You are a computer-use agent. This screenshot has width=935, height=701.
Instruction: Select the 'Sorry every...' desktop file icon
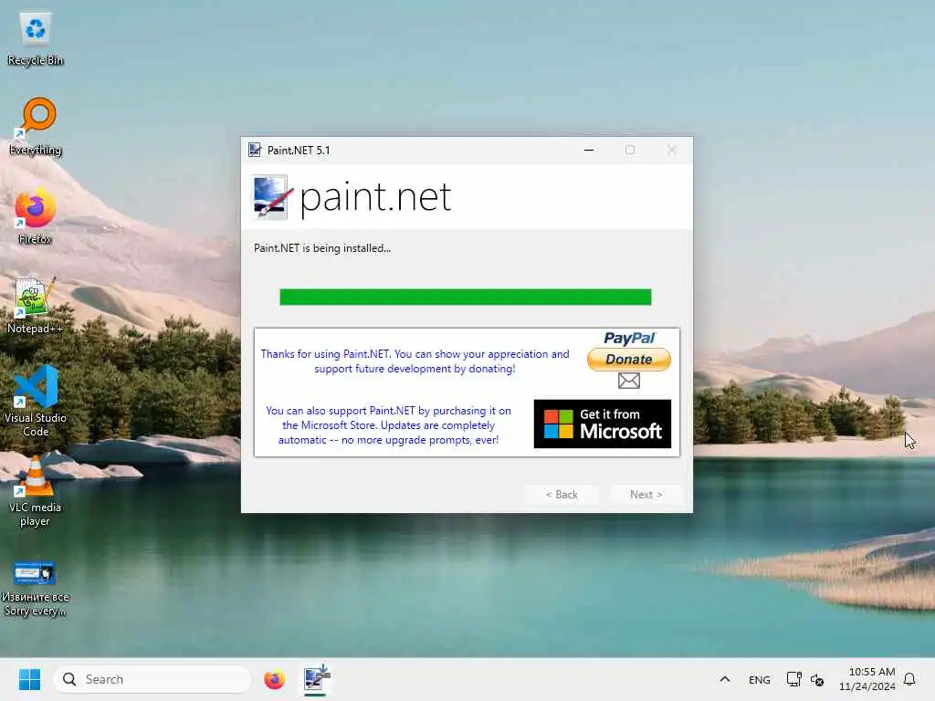pos(36,589)
